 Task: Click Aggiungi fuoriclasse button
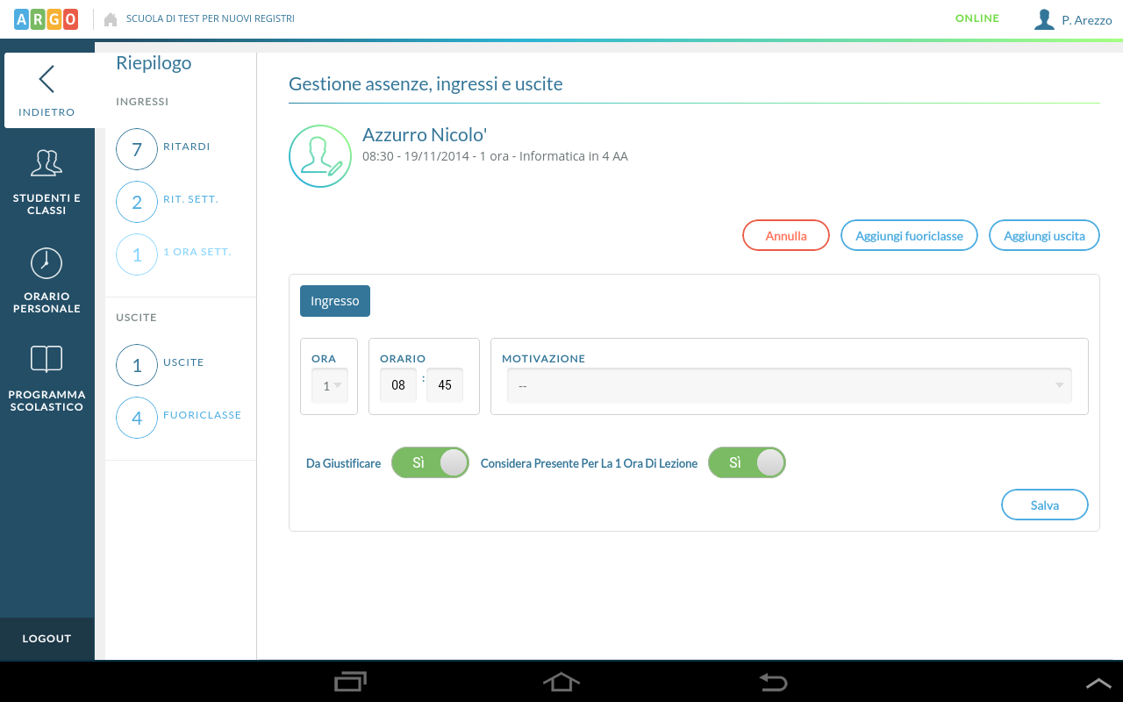[910, 236]
